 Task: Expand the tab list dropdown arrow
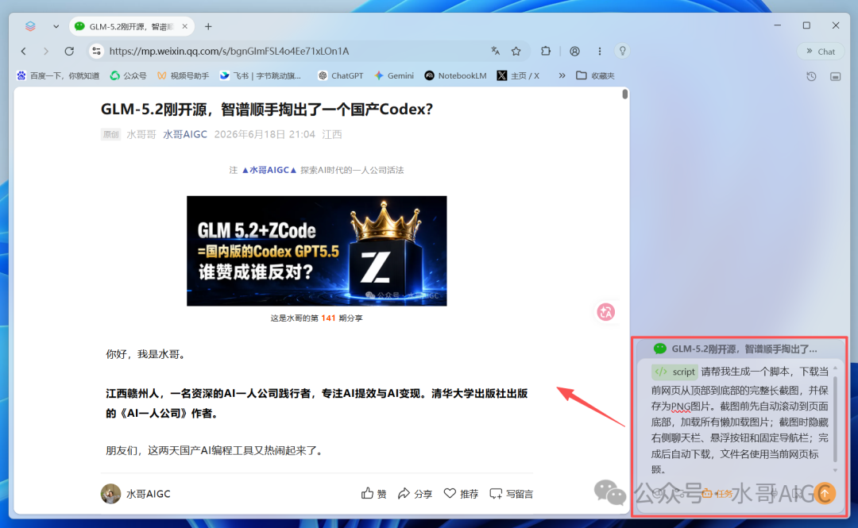[56, 26]
